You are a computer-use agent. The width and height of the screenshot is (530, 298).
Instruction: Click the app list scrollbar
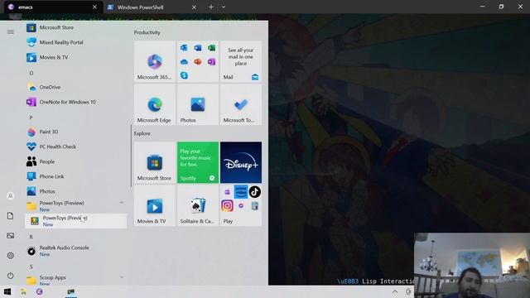[131, 156]
